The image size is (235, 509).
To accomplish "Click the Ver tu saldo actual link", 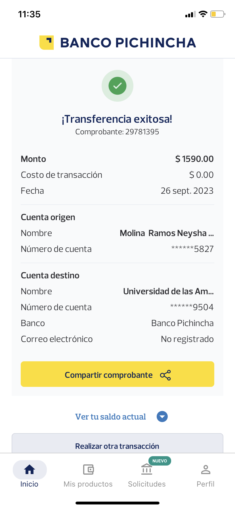I will tap(110, 417).
